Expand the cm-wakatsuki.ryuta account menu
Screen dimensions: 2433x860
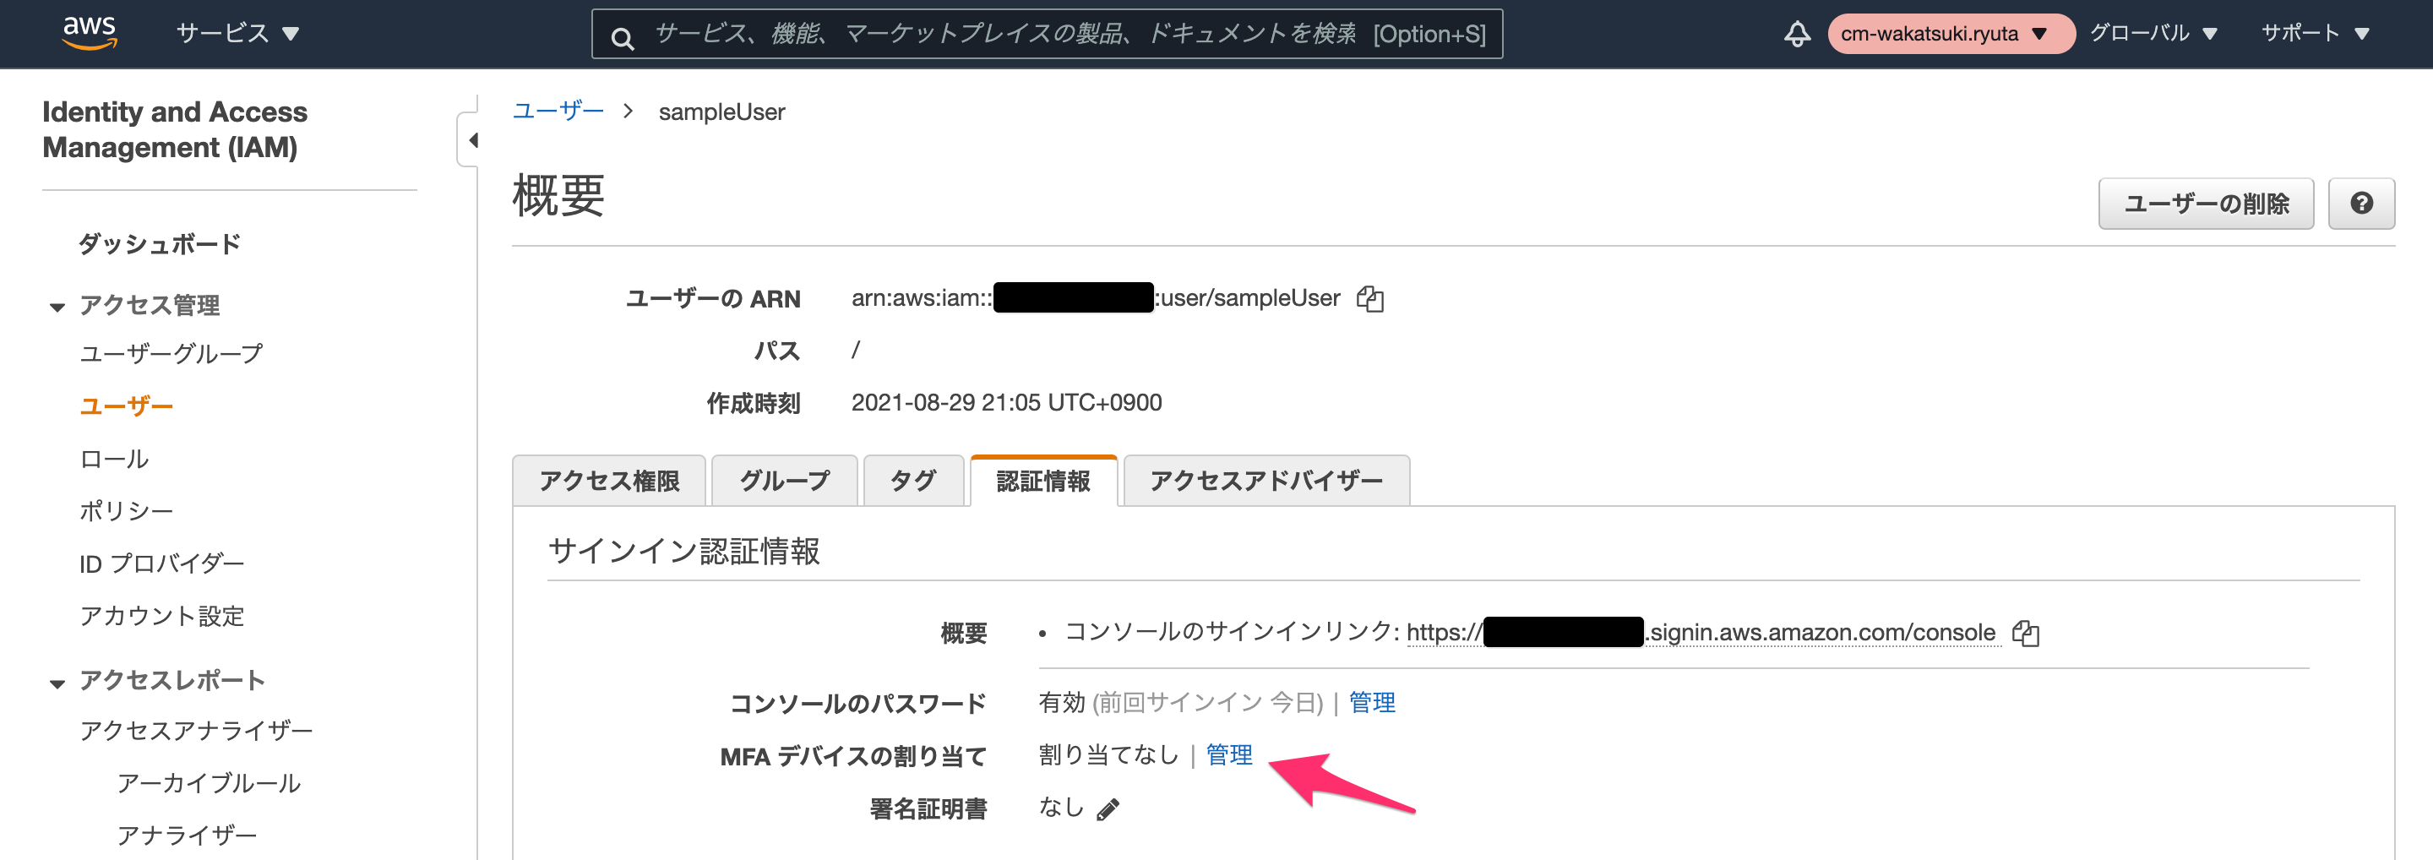coord(1950,34)
